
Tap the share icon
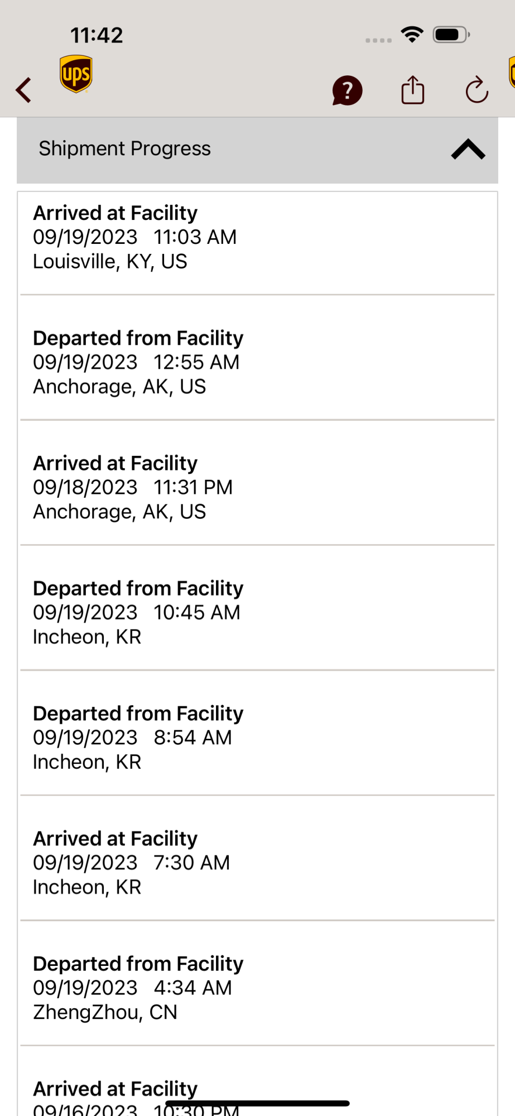click(413, 90)
